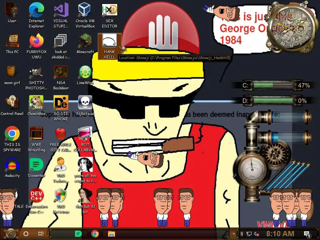Launch SHITTY PHOTOSH... GIMP icon
320x240 pixels.
37,77
